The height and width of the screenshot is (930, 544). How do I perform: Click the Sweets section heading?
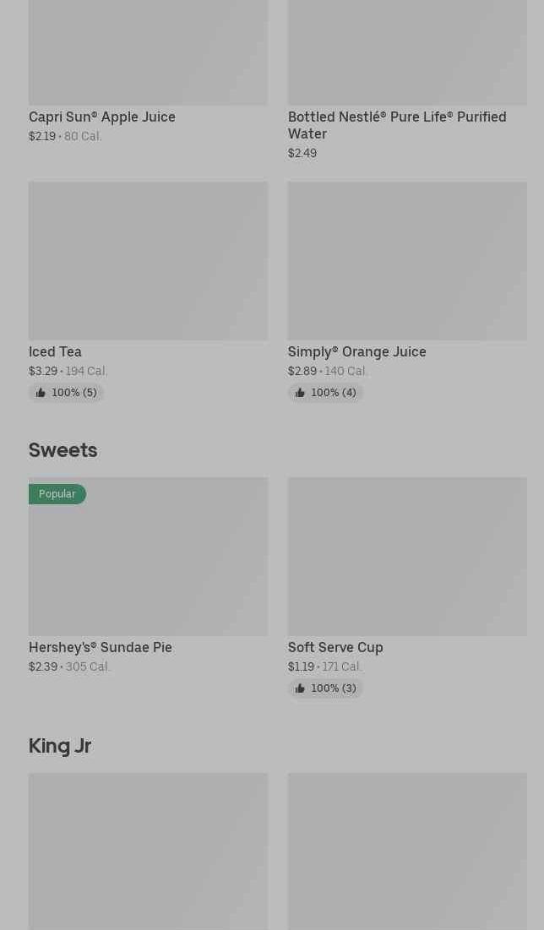tap(63, 449)
